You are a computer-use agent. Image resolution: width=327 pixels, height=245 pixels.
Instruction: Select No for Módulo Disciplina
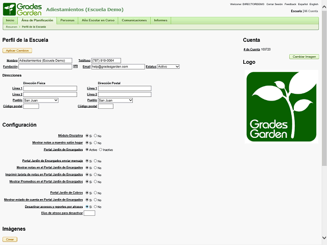pyautogui.click(x=96, y=136)
